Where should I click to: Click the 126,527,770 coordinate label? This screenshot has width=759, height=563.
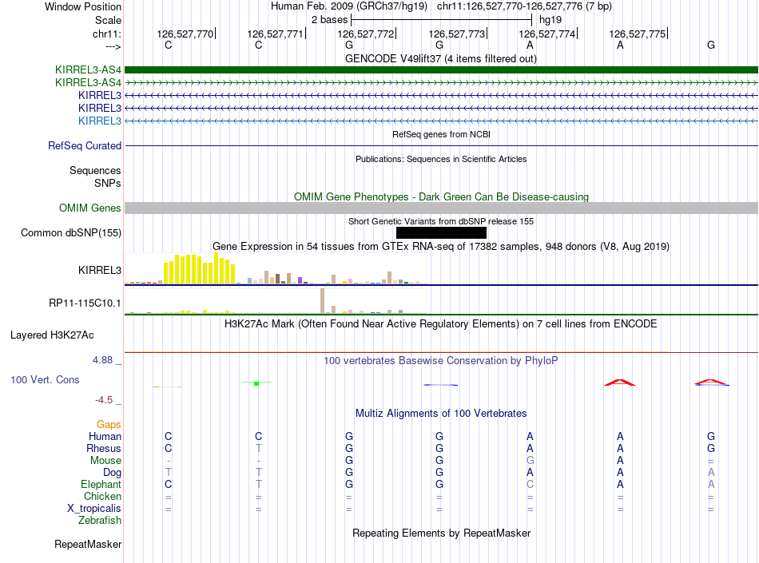pos(185,34)
